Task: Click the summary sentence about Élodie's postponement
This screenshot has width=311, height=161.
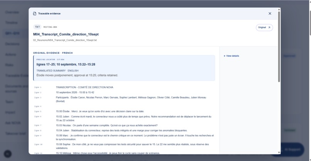Action: tap(77, 75)
